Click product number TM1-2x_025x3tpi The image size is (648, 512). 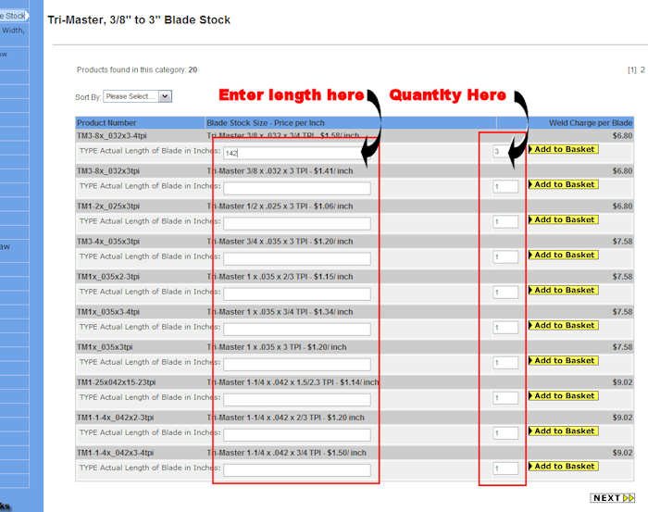coord(108,206)
